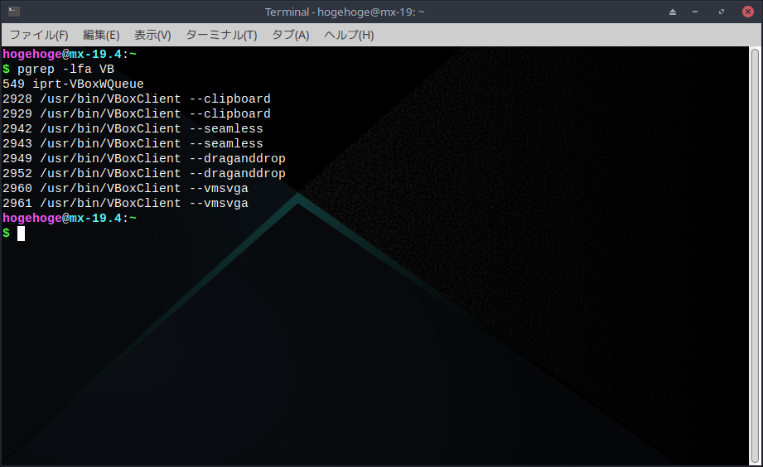Click the '549 iprt-VBoxWQueue' output line
This screenshot has height=467, width=763.
[x=73, y=84]
